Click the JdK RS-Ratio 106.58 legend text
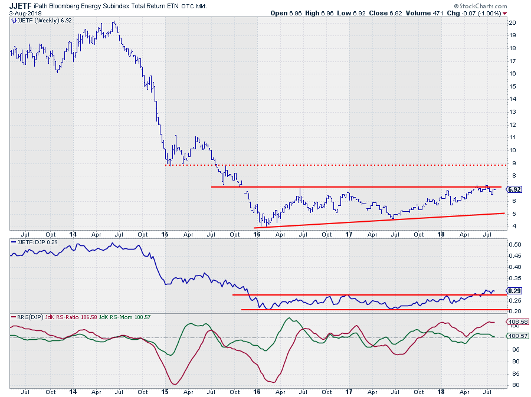 (x=71, y=317)
